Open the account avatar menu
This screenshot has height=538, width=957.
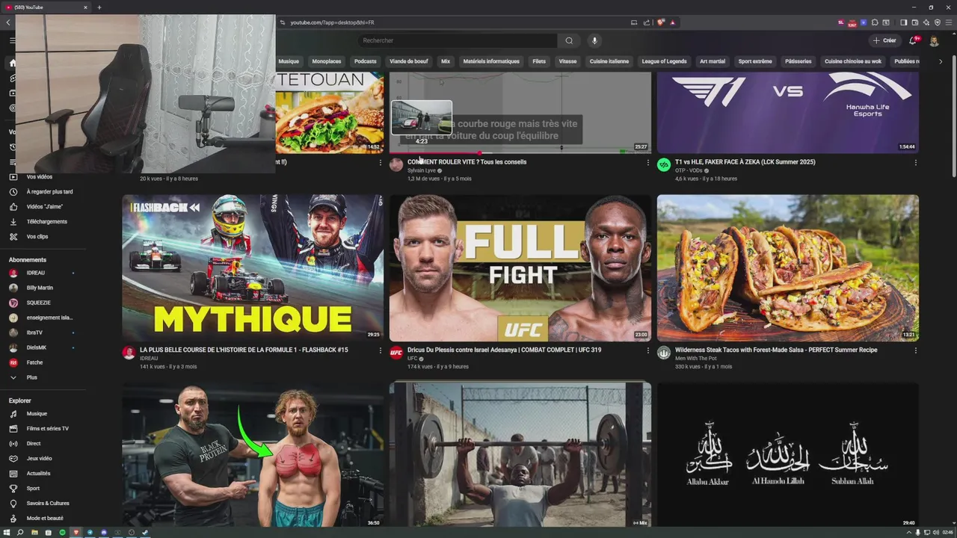[x=934, y=40]
